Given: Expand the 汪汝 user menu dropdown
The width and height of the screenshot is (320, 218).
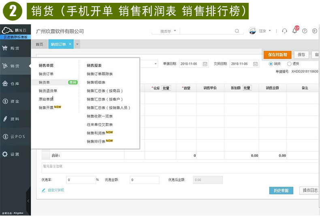Looking at the screenshot, I should 270,31.
